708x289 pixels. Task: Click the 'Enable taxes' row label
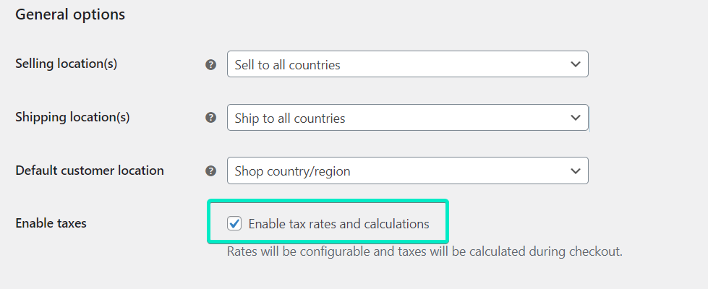point(51,223)
